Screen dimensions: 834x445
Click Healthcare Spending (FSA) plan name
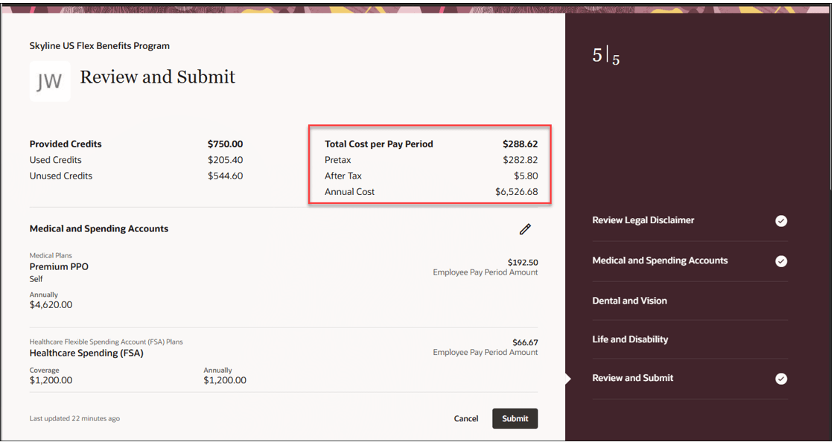[x=86, y=353]
